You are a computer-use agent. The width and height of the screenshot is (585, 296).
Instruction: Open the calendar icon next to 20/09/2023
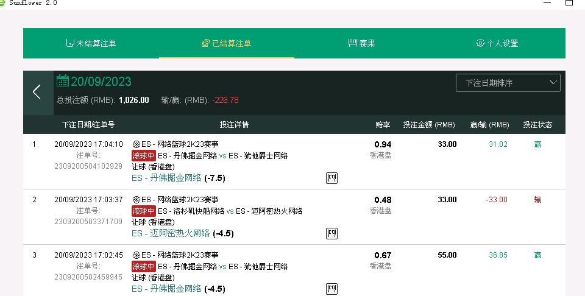point(63,81)
